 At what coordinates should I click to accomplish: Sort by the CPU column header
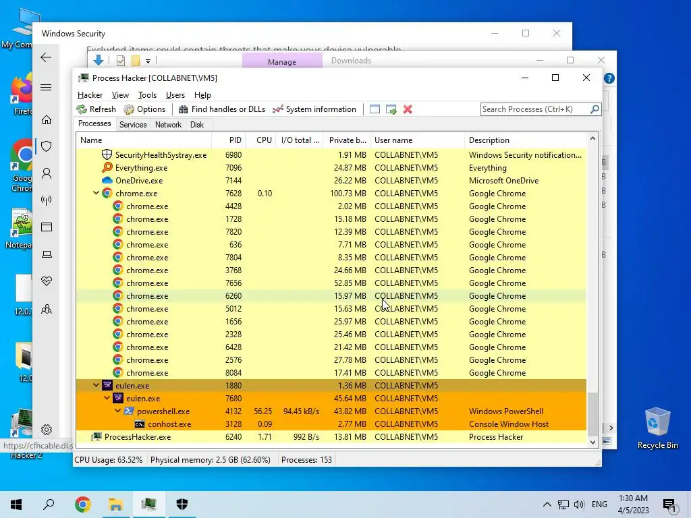(x=261, y=140)
